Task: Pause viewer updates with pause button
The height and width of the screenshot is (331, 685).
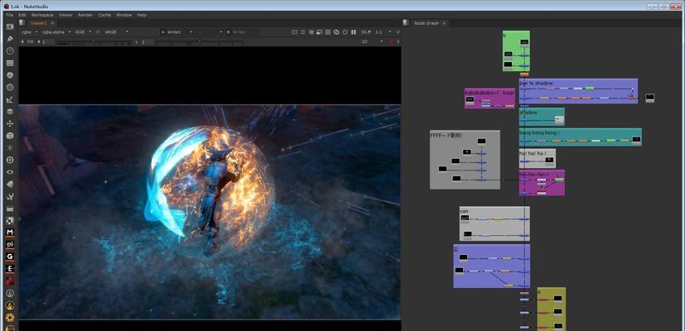Action: [354, 32]
